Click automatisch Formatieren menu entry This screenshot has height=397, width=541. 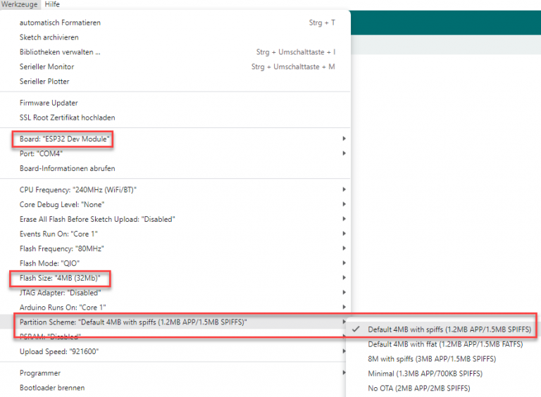tap(60, 23)
